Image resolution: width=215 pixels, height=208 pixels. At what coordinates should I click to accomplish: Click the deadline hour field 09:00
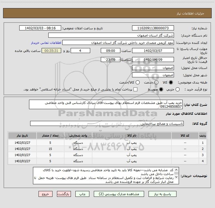111,51
